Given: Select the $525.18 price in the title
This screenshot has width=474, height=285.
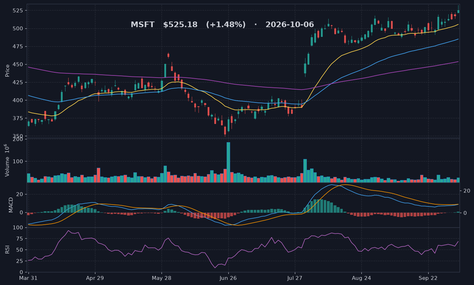Looking at the screenshot, I should coord(180,25).
